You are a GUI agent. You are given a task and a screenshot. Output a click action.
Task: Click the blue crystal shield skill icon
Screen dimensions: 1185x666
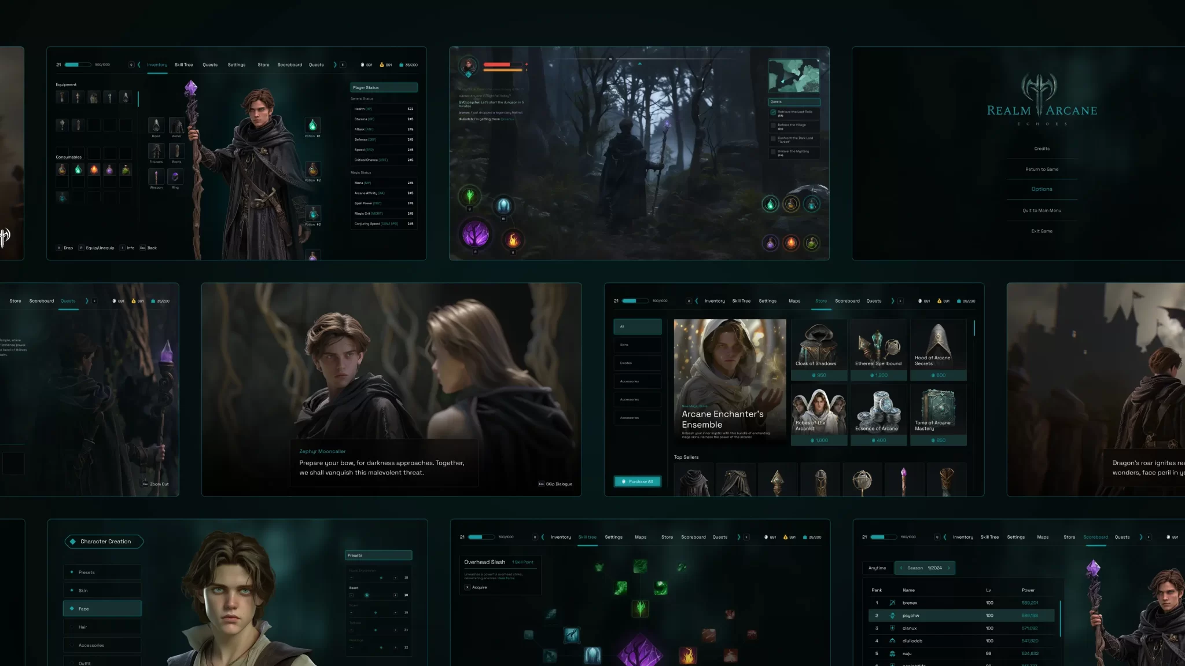[x=503, y=205]
